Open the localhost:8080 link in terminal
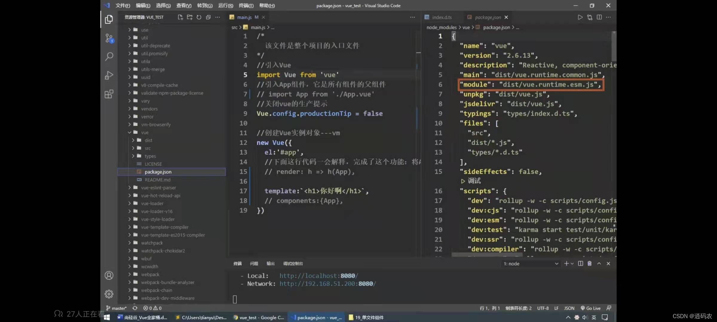Screen dimensions: 717x322 pos(318,275)
